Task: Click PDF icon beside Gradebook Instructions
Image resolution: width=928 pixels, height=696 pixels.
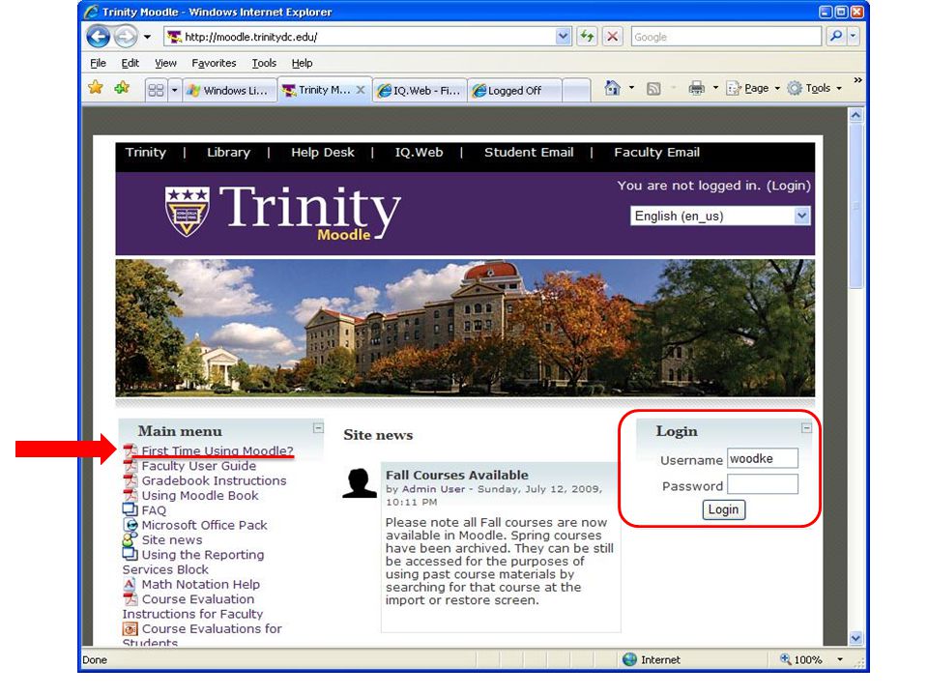Action: 130,480
